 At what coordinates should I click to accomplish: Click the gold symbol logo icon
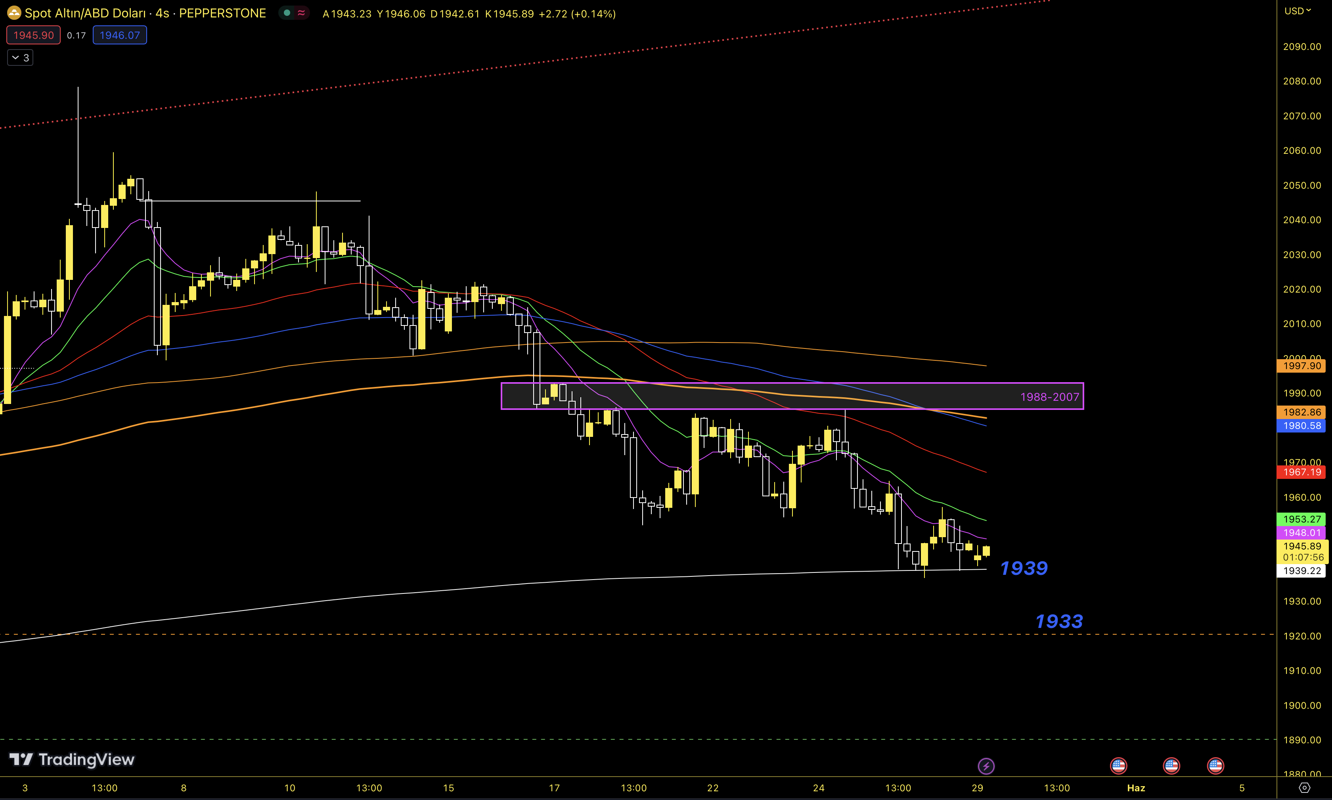click(14, 13)
